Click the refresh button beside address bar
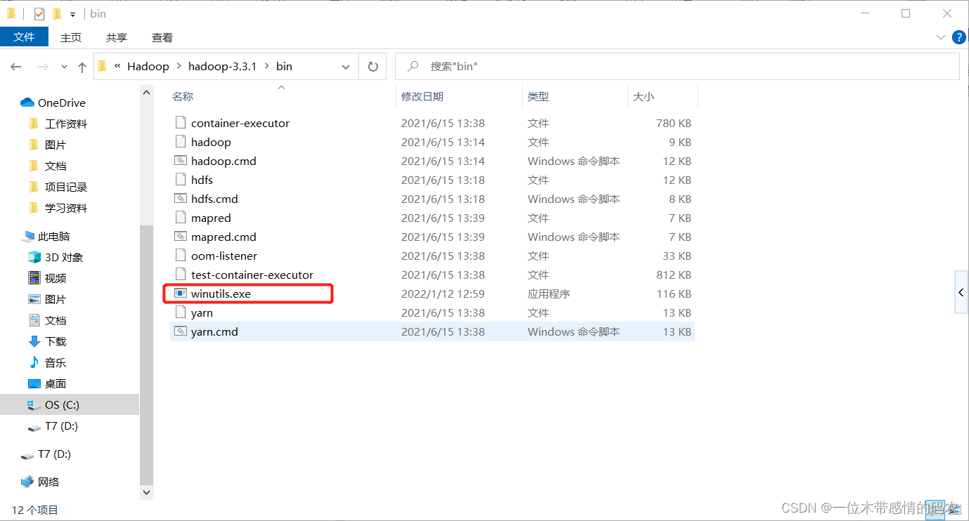Image resolution: width=969 pixels, height=521 pixels. pyautogui.click(x=372, y=67)
